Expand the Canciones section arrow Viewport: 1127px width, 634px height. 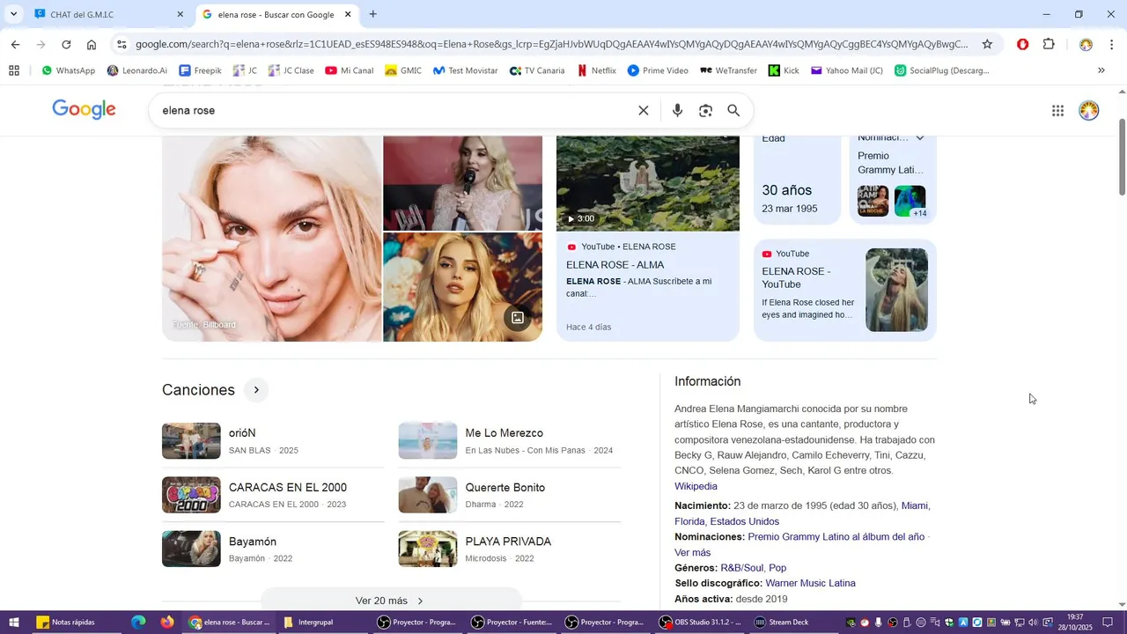(x=256, y=390)
